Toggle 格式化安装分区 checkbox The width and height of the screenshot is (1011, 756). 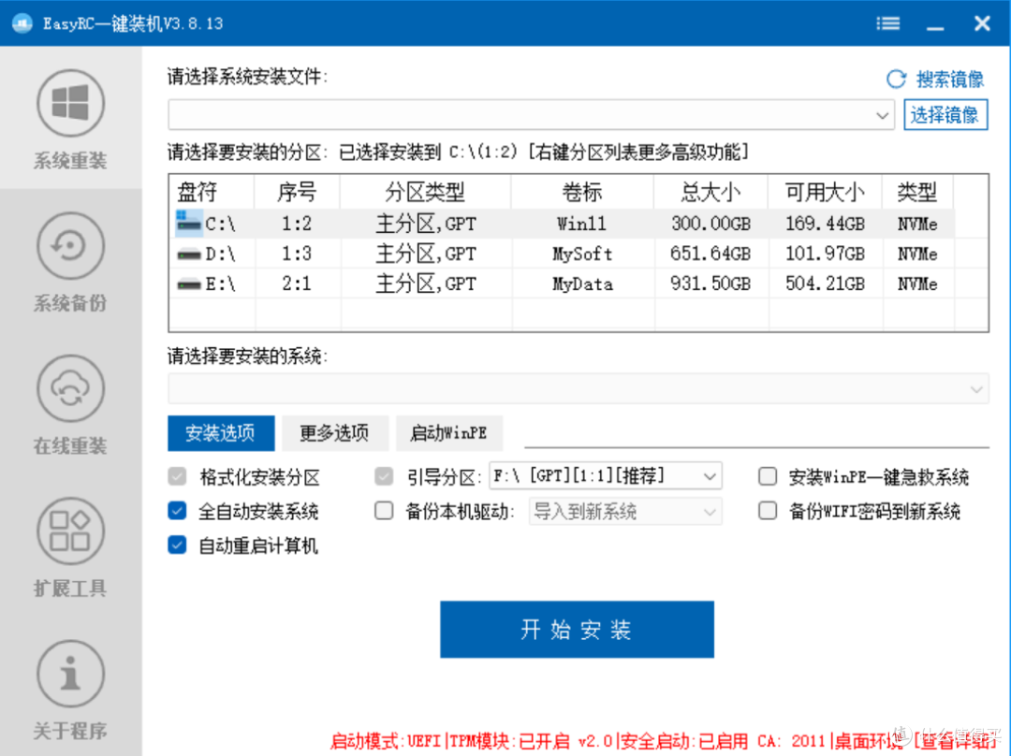point(177,476)
